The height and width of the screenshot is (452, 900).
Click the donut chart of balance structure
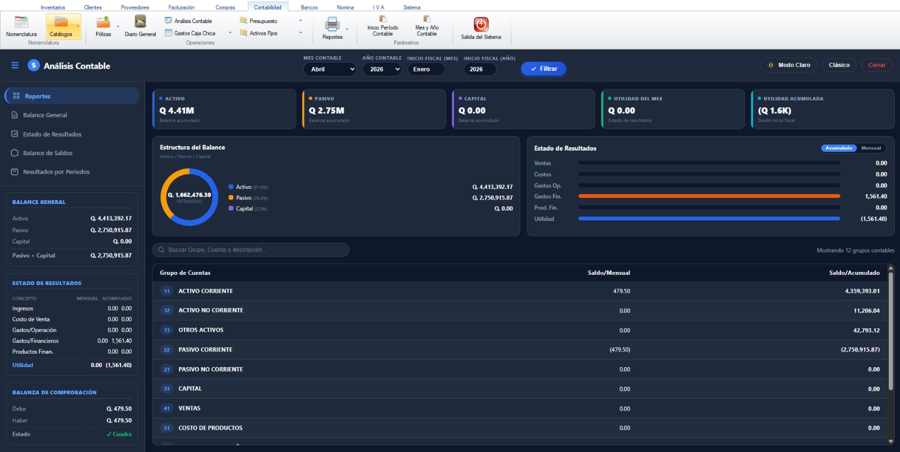click(x=190, y=197)
